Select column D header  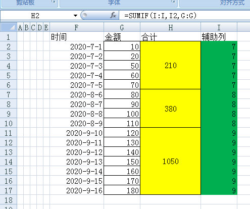pos(40,27)
